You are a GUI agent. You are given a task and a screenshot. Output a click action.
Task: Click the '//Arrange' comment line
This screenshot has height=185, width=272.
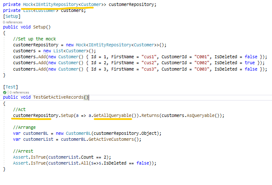click(24, 127)
